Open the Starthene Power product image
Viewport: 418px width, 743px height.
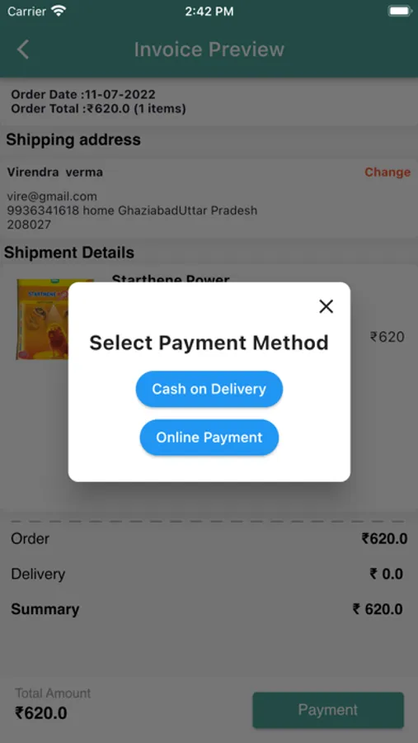pos(42,319)
